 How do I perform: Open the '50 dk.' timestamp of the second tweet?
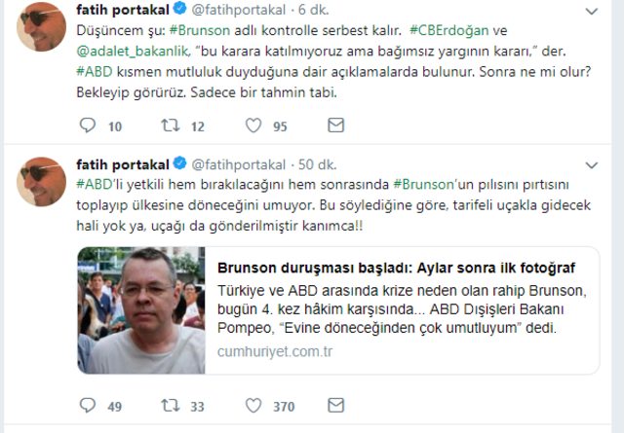[x=317, y=164]
